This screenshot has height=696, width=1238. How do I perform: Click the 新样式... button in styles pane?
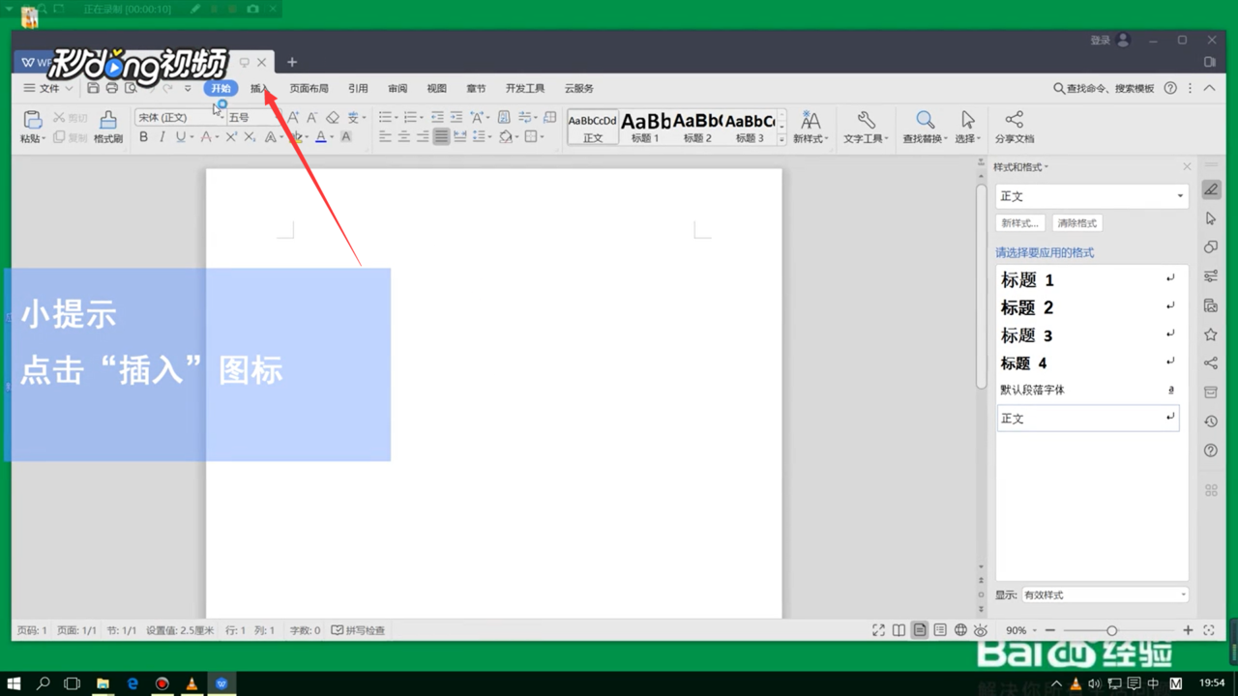(1020, 223)
